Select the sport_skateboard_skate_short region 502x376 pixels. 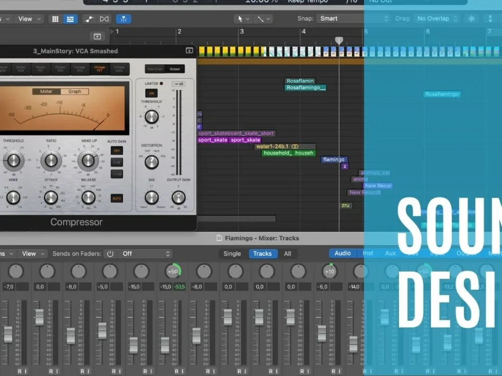236,133
